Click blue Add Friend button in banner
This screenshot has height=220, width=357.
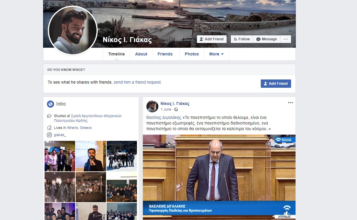click(276, 84)
